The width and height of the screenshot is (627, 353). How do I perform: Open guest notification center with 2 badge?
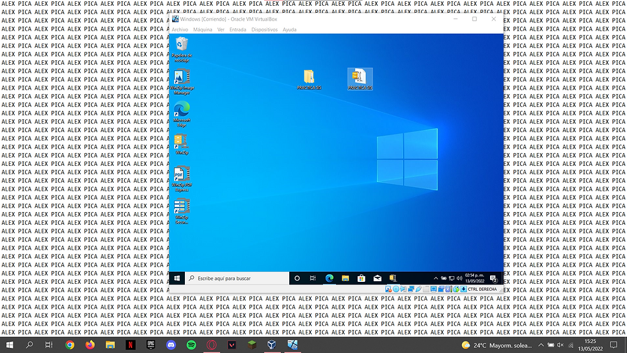[x=494, y=278]
